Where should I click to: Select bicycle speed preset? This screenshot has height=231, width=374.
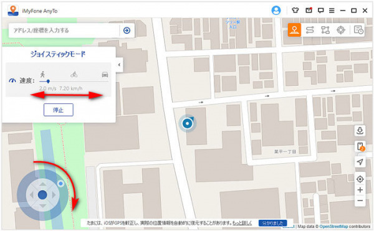point(74,75)
